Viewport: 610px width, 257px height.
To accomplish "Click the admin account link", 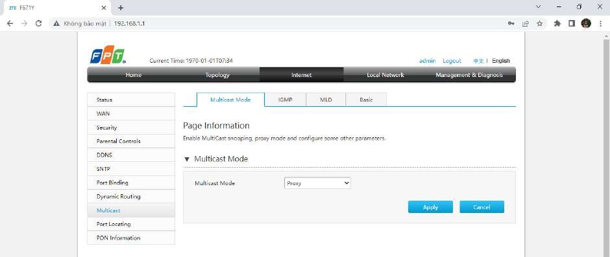I will click(x=427, y=61).
